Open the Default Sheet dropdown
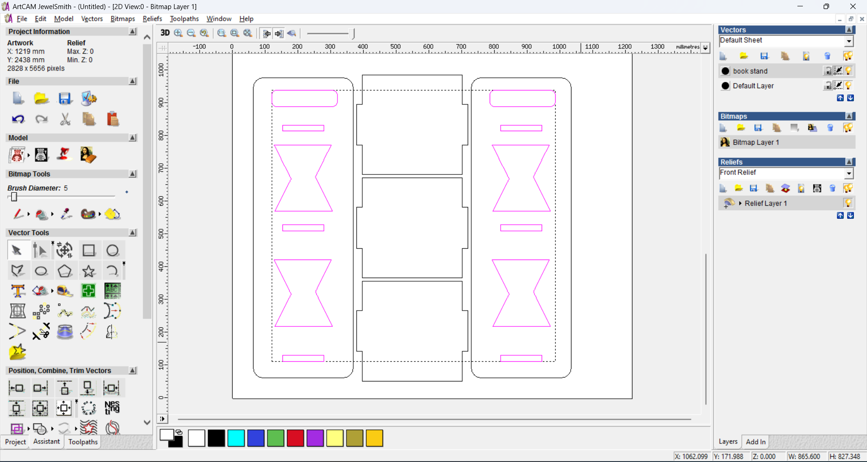Image resolution: width=867 pixels, height=462 pixels. (849, 41)
